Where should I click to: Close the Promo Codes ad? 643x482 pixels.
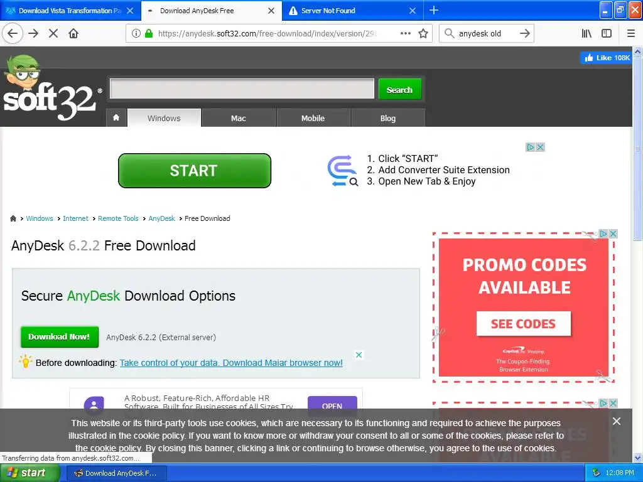613,233
